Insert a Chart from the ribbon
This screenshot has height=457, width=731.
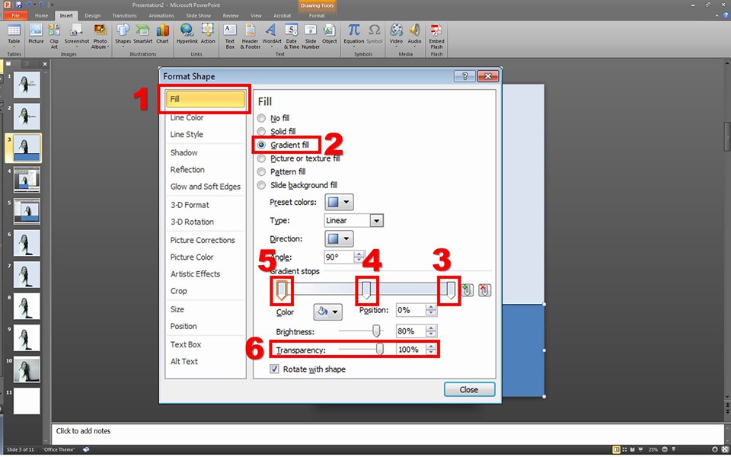pos(162,34)
